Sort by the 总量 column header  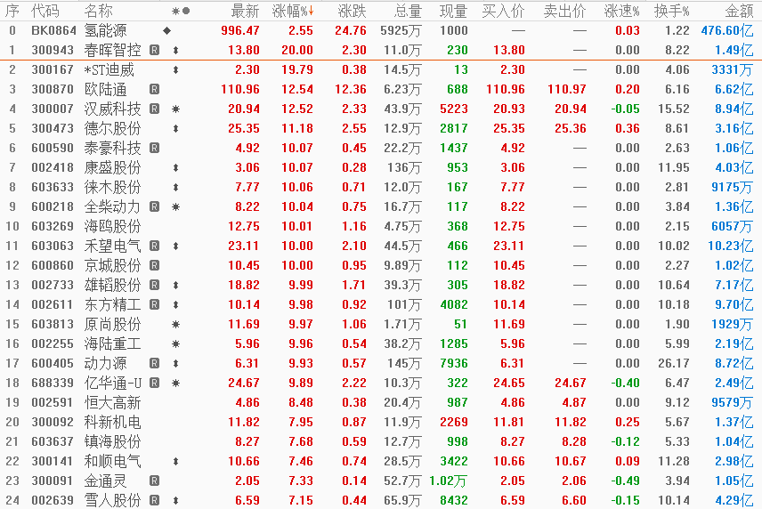[409, 11]
